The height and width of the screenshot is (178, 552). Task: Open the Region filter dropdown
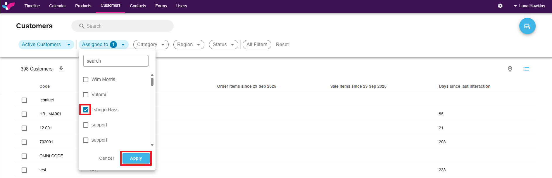189,45
